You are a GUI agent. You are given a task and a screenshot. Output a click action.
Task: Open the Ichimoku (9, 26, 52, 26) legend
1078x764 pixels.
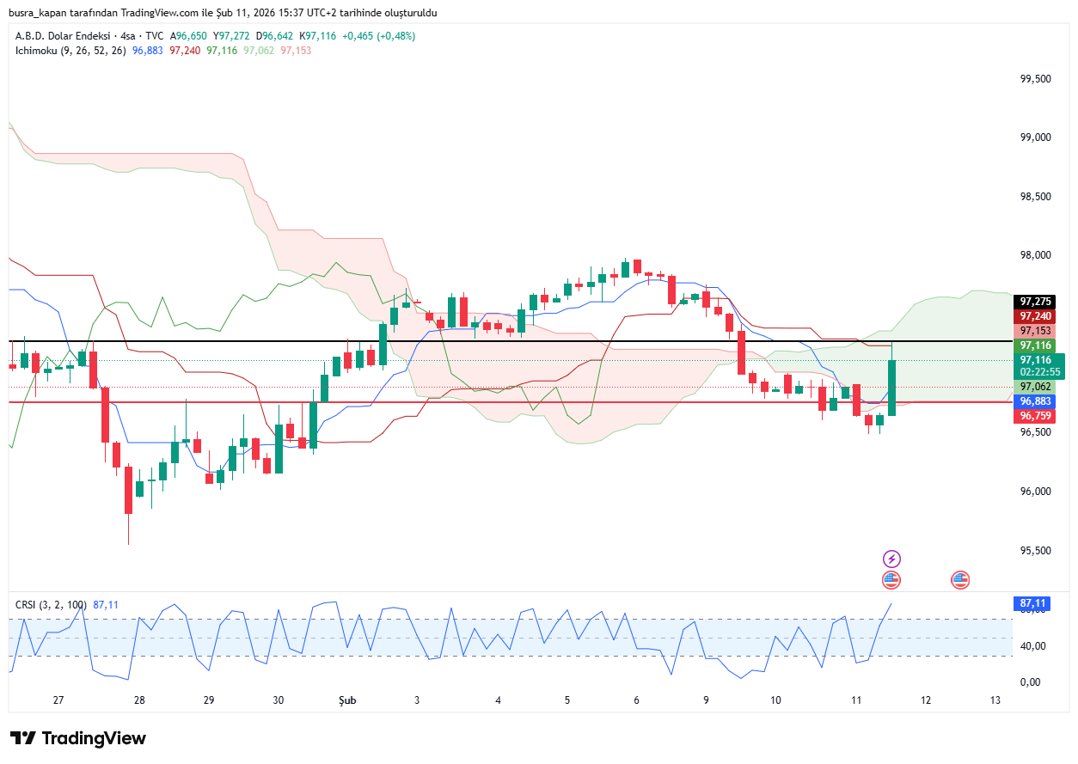70,51
